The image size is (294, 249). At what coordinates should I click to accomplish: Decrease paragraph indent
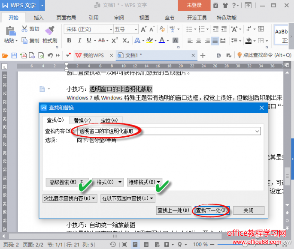click(x=216, y=29)
